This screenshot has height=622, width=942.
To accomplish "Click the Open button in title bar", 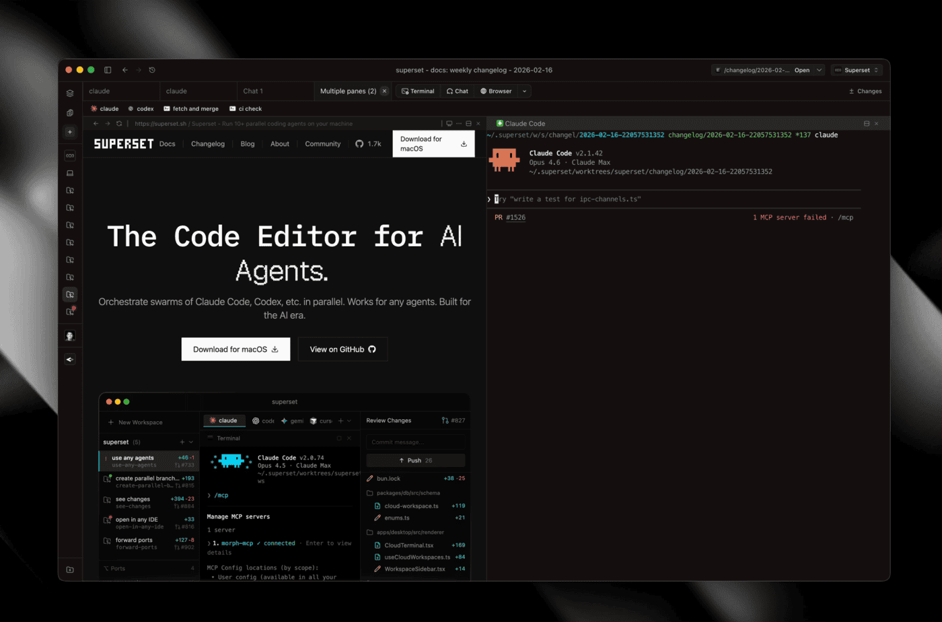I will 802,70.
